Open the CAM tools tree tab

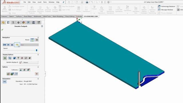39,23
